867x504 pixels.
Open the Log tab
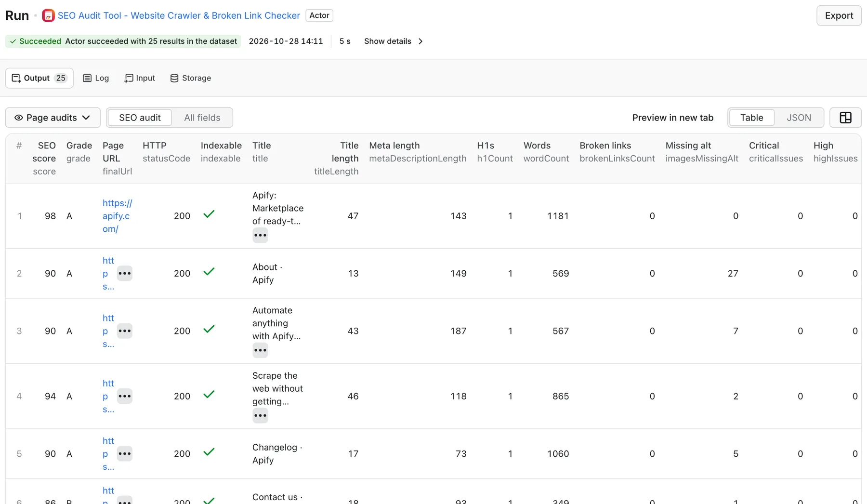[96, 78]
